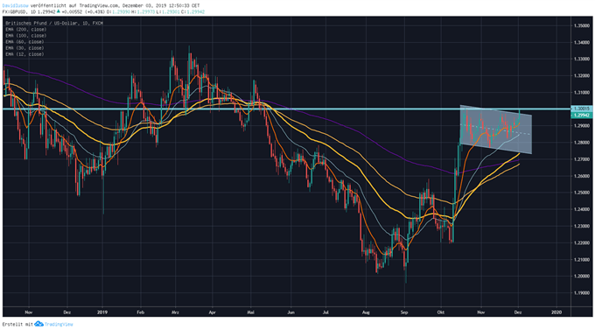Click the 1.35000 price axis label
The width and height of the screenshot is (595, 330).
(581, 25)
